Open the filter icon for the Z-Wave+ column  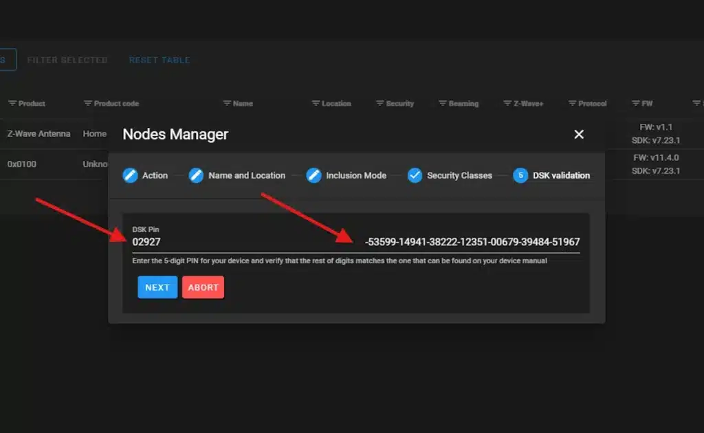point(507,104)
